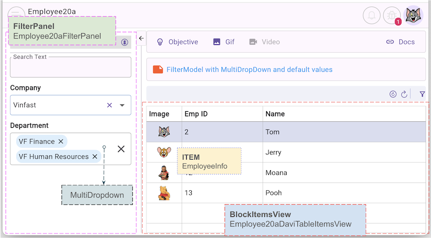This screenshot has width=431, height=238.
Task: Click the round icon in filter panel header
Action: (125, 42)
